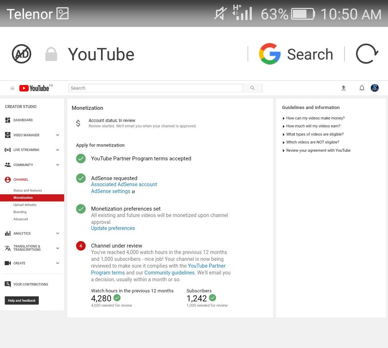Open Community guidelines link
The image size is (388, 348).
170,273
